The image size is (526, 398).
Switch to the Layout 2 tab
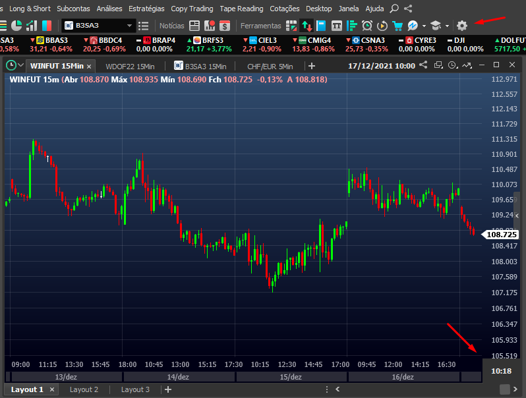84,389
